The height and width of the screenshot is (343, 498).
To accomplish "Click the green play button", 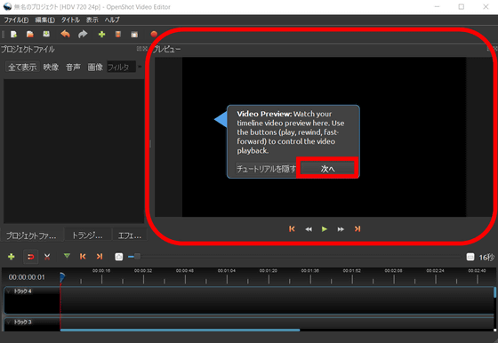I will [x=325, y=229].
